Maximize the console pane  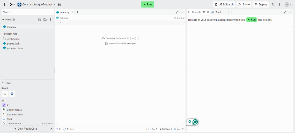(x=285, y=12)
